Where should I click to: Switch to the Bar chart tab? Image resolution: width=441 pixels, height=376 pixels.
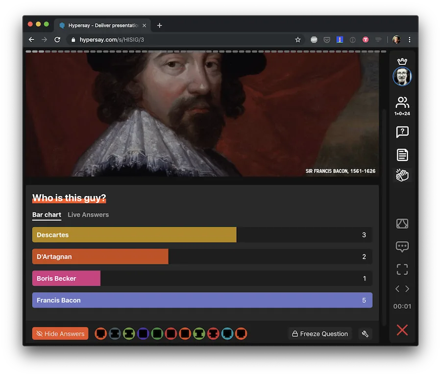tap(47, 215)
